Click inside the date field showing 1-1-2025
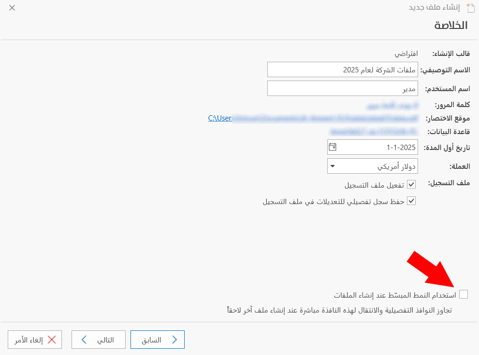Screen dimensions: 479x355 pos(382,147)
